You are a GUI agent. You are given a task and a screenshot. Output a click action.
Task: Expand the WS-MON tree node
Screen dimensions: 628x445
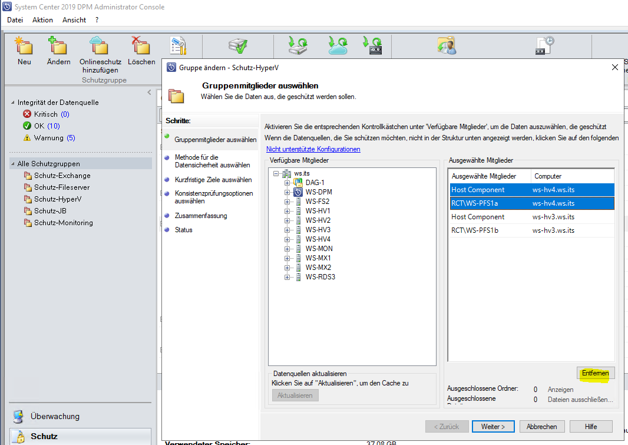coord(287,249)
